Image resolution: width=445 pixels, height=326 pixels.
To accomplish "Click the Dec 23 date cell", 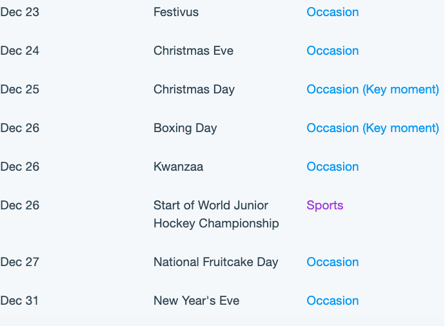I will click(19, 12).
